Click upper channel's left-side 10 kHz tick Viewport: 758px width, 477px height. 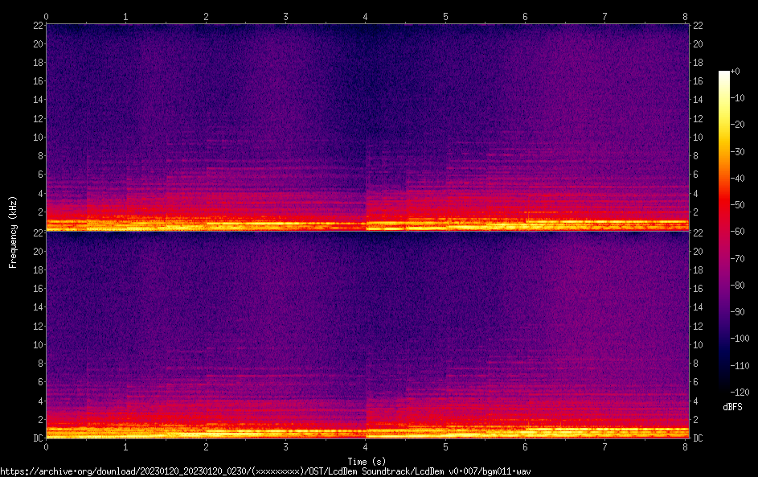[36, 137]
